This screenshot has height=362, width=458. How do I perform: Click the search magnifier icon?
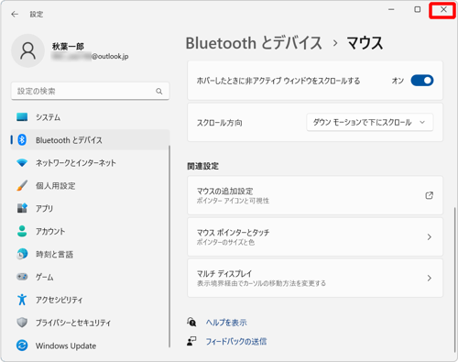(159, 91)
